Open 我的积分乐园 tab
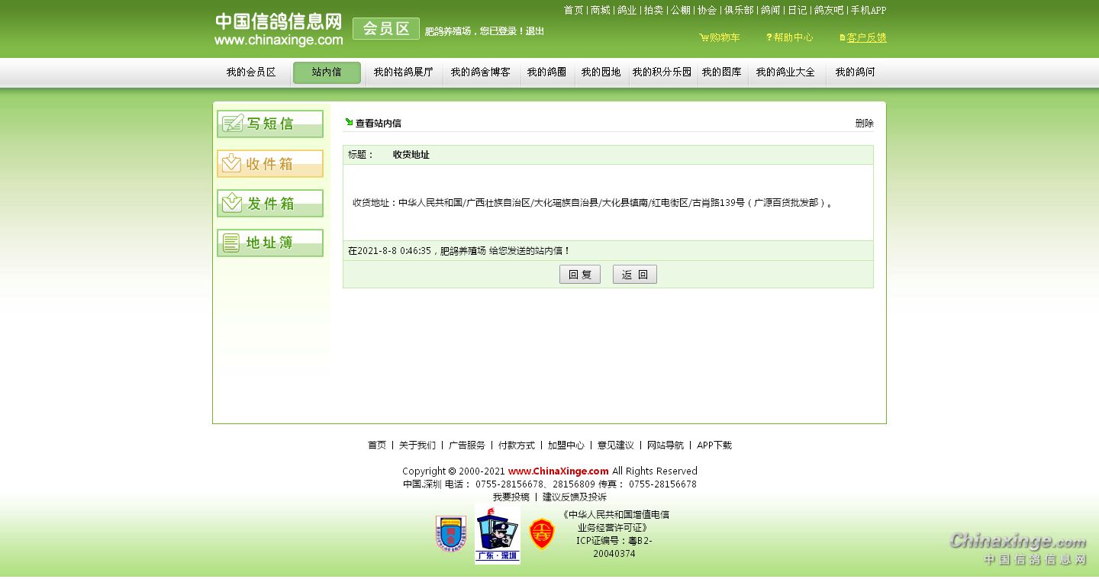Screen dimensions: 1099x579 click(x=662, y=72)
